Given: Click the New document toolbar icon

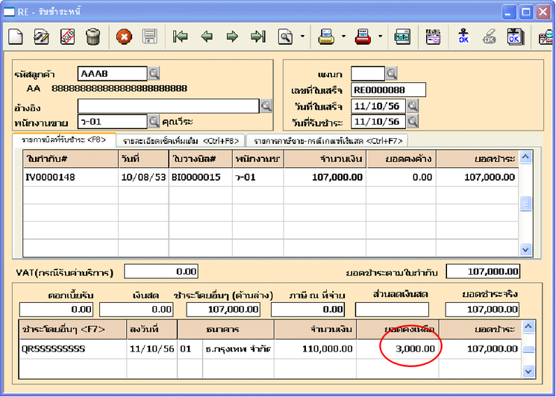Looking at the screenshot, I should (x=16, y=36).
